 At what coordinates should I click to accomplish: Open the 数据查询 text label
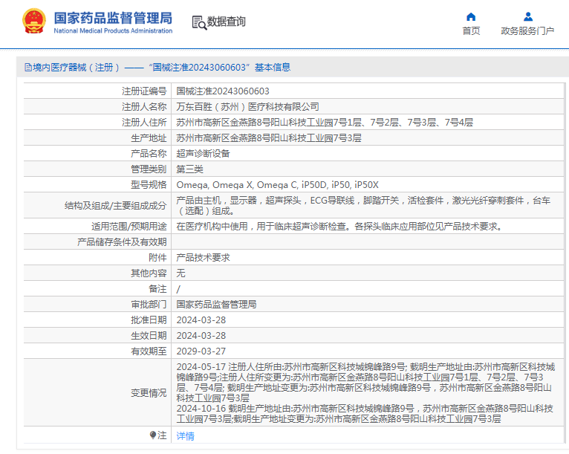tap(227, 22)
